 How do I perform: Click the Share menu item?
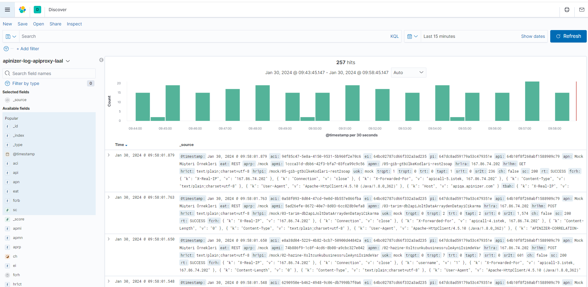tap(55, 24)
